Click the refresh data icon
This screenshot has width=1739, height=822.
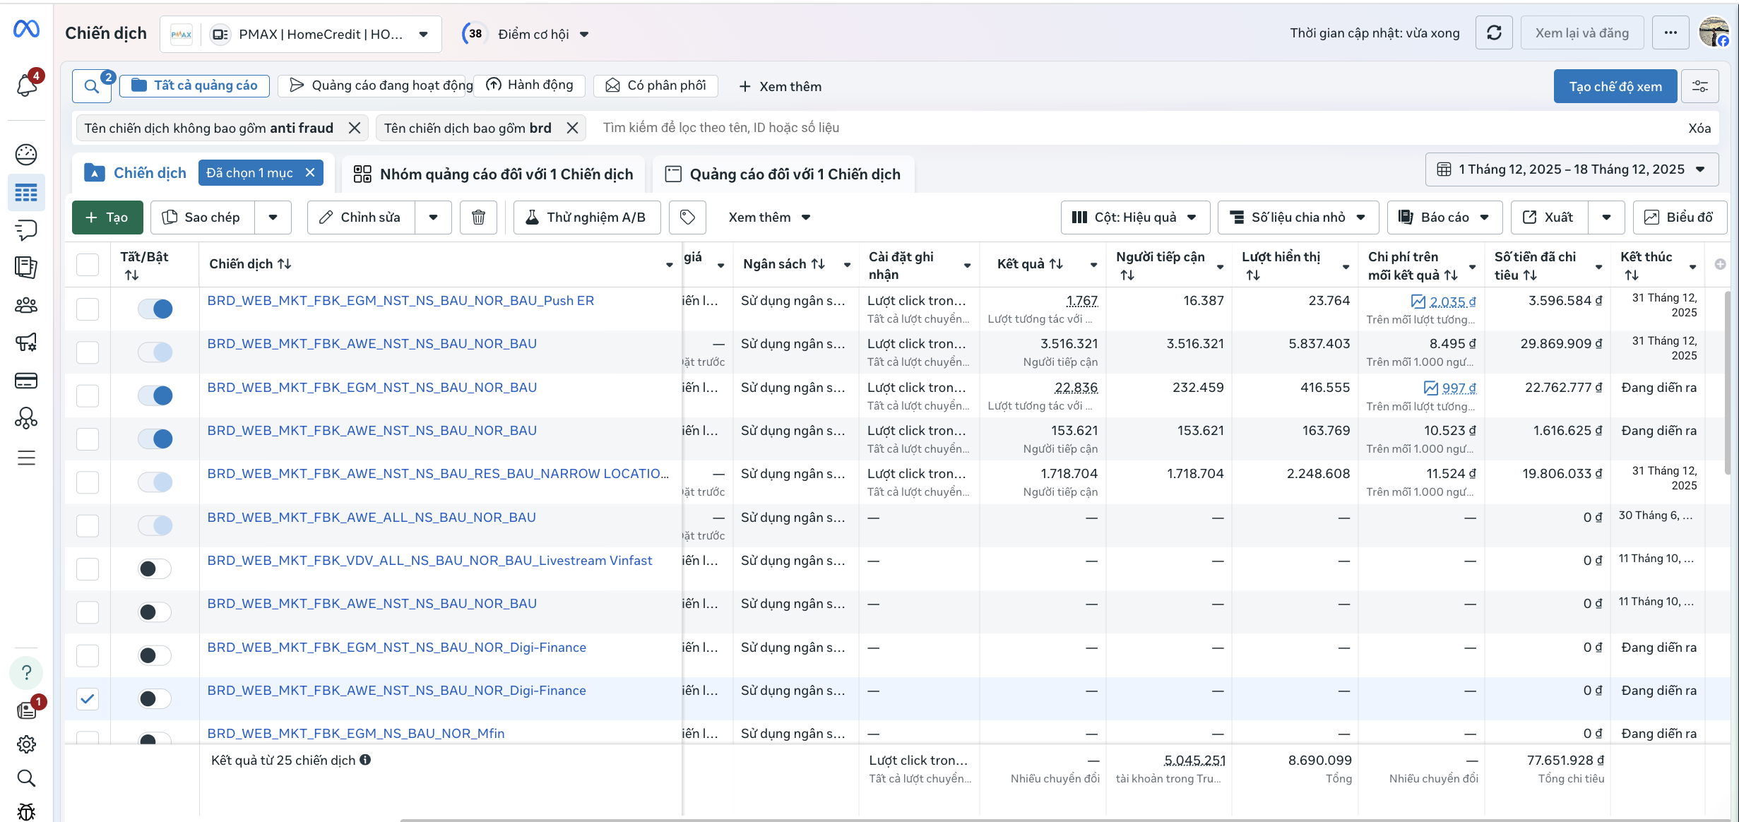point(1494,33)
